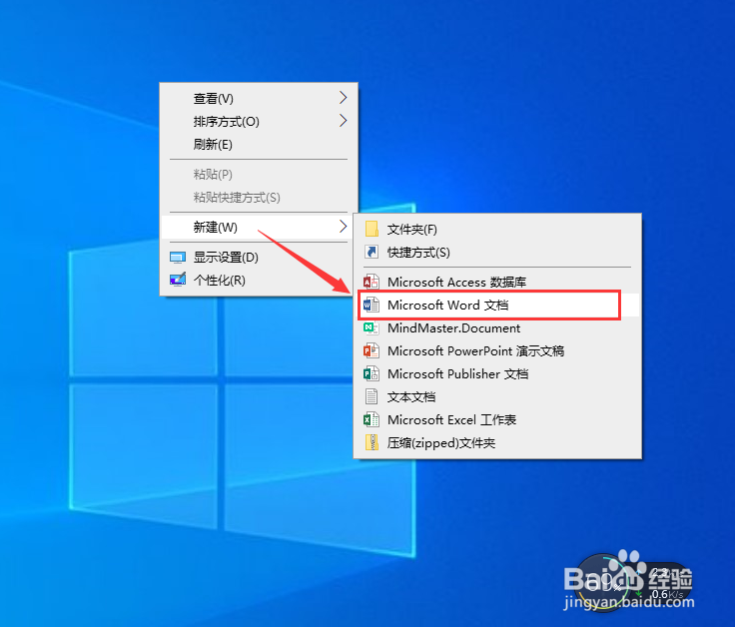Choose Microsoft Excel 工作表
Viewport: 735px width, 627px height.
pyautogui.click(x=497, y=420)
